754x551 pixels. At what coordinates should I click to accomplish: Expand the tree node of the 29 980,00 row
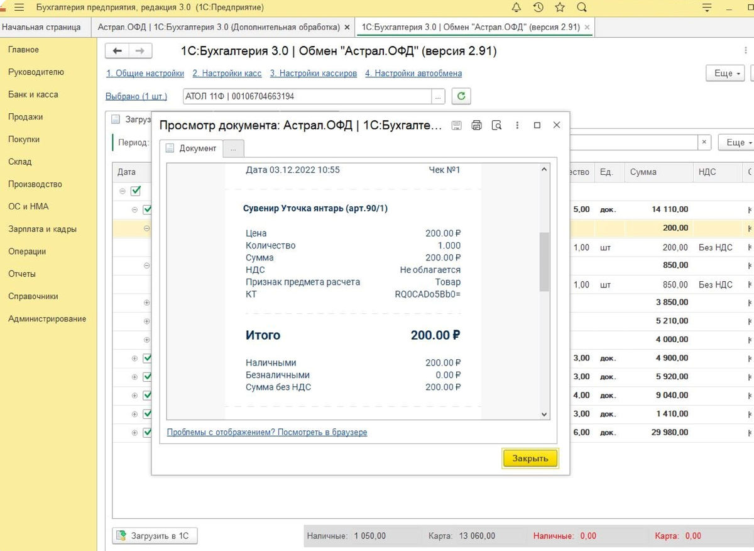pyautogui.click(x=134, y=433)
